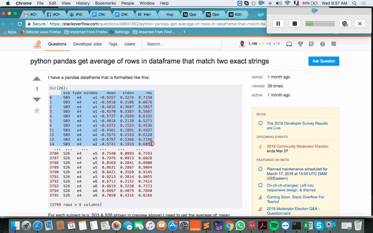Image resolution: width=373 pixels, height=233 pixels.
Task: Open the File menu
Action: point(40,3)
